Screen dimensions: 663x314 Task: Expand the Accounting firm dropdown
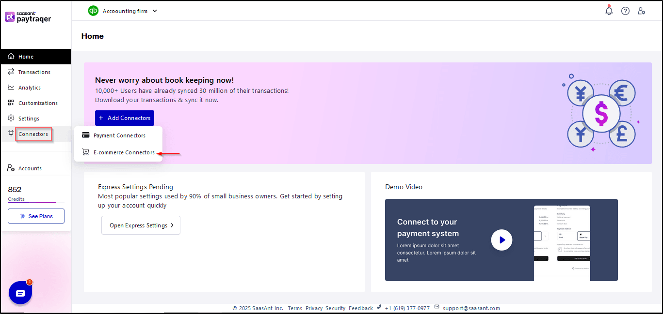[155, 11]
